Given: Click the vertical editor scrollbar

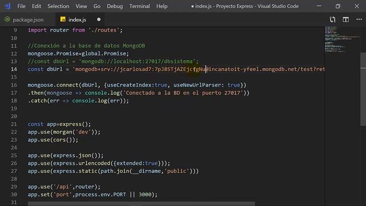Looking at the screenshot, I should 363,89.
